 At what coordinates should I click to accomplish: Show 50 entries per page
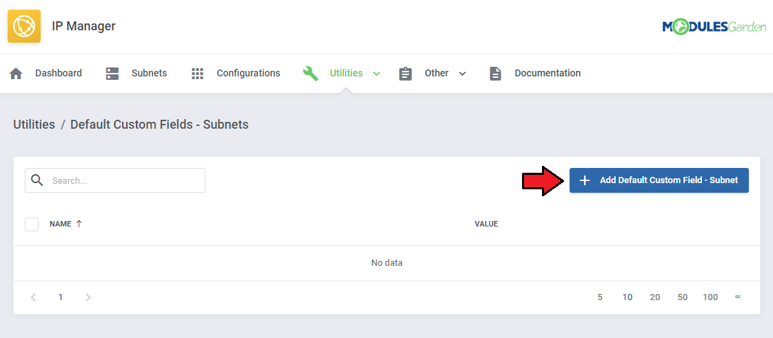click(x=683, y=297)
